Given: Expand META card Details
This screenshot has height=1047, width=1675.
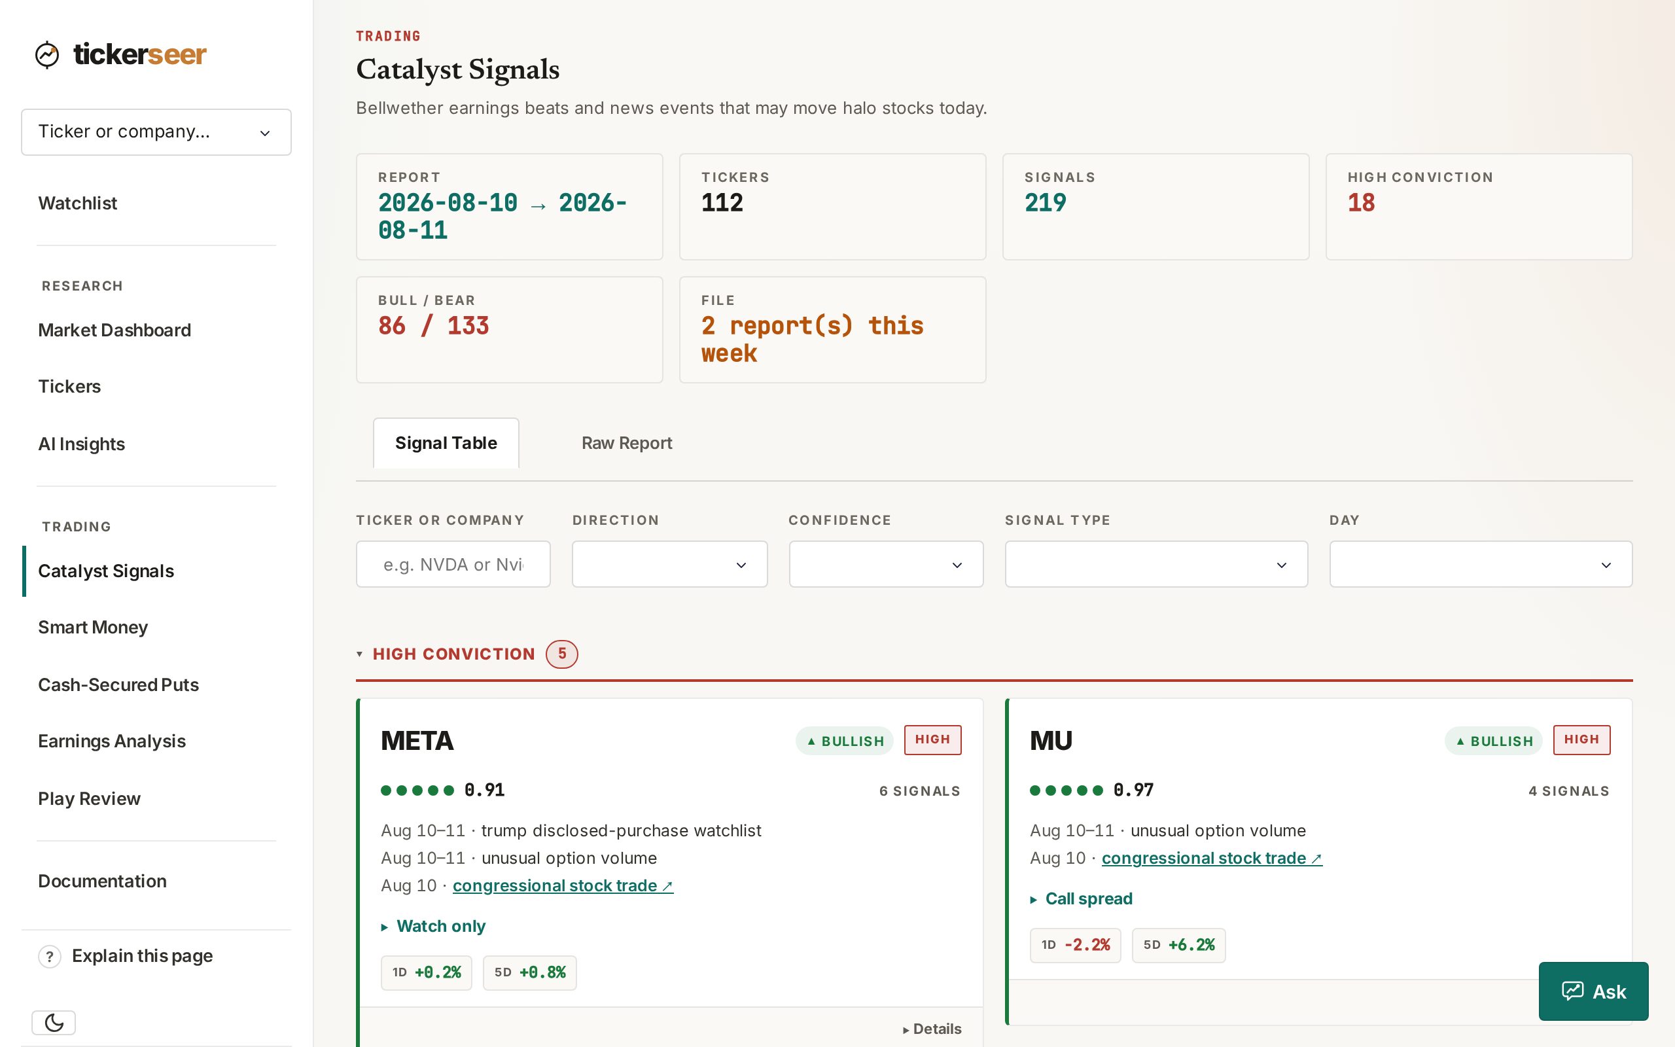Looking at the screenshot, I should point(932,1029).
